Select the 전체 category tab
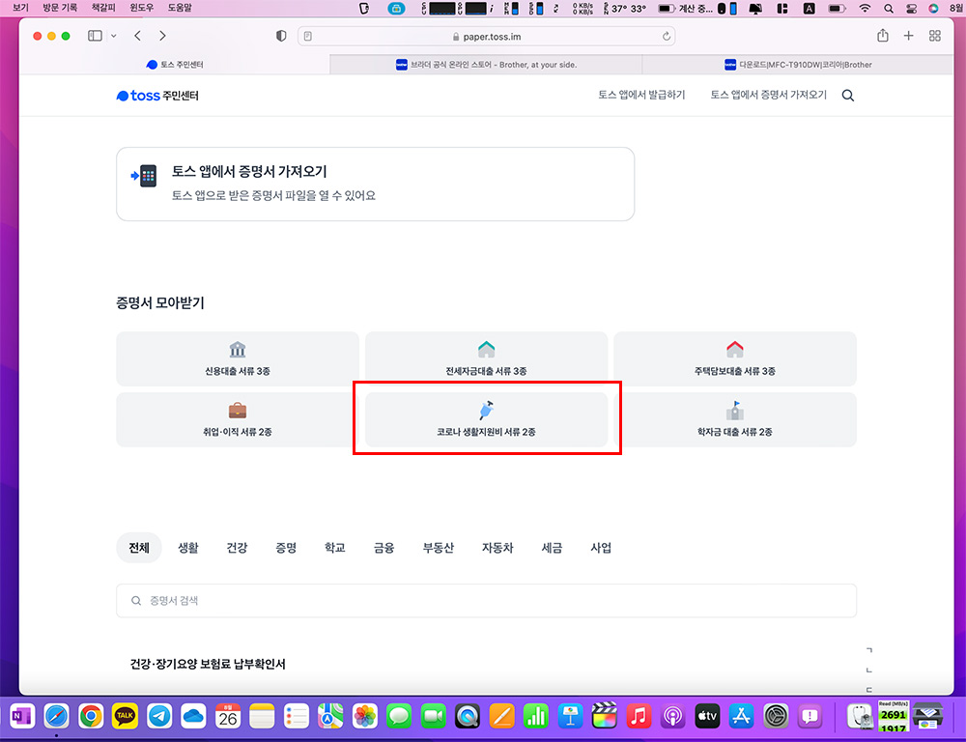This screenshot has height=742, width=966. click(x=138, y=547)
